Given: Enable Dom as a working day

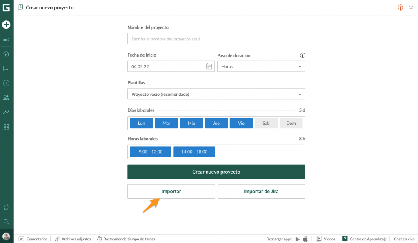Looking at the screenshot, I should coord(291,123).
